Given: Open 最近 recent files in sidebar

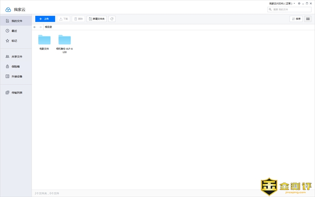Looking at the screenshot, I should pos(14,31).
